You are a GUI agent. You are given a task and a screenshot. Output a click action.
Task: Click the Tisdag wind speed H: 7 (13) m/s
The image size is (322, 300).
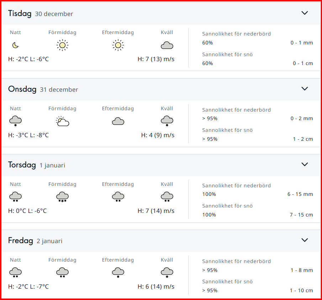point(156,59)
